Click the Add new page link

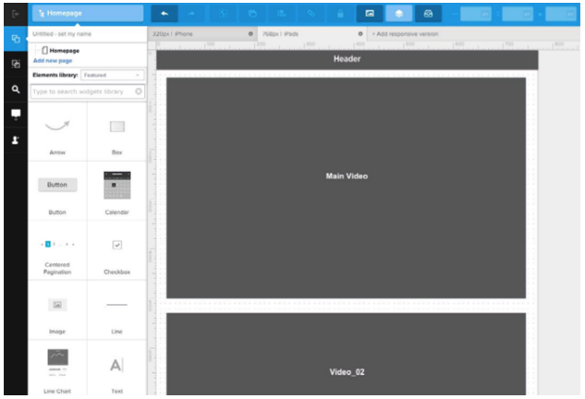tap(53, 60)
